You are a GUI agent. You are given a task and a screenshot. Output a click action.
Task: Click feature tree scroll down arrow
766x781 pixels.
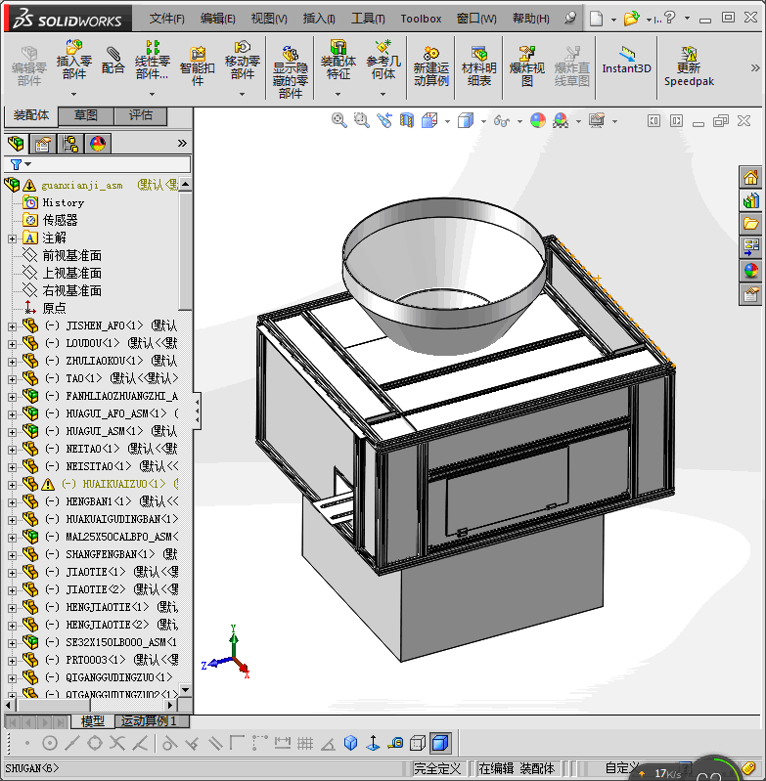point(186,690)
